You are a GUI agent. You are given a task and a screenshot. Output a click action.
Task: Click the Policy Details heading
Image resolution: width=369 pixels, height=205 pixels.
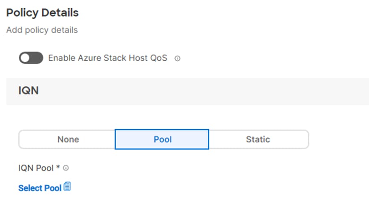[42, 13]
